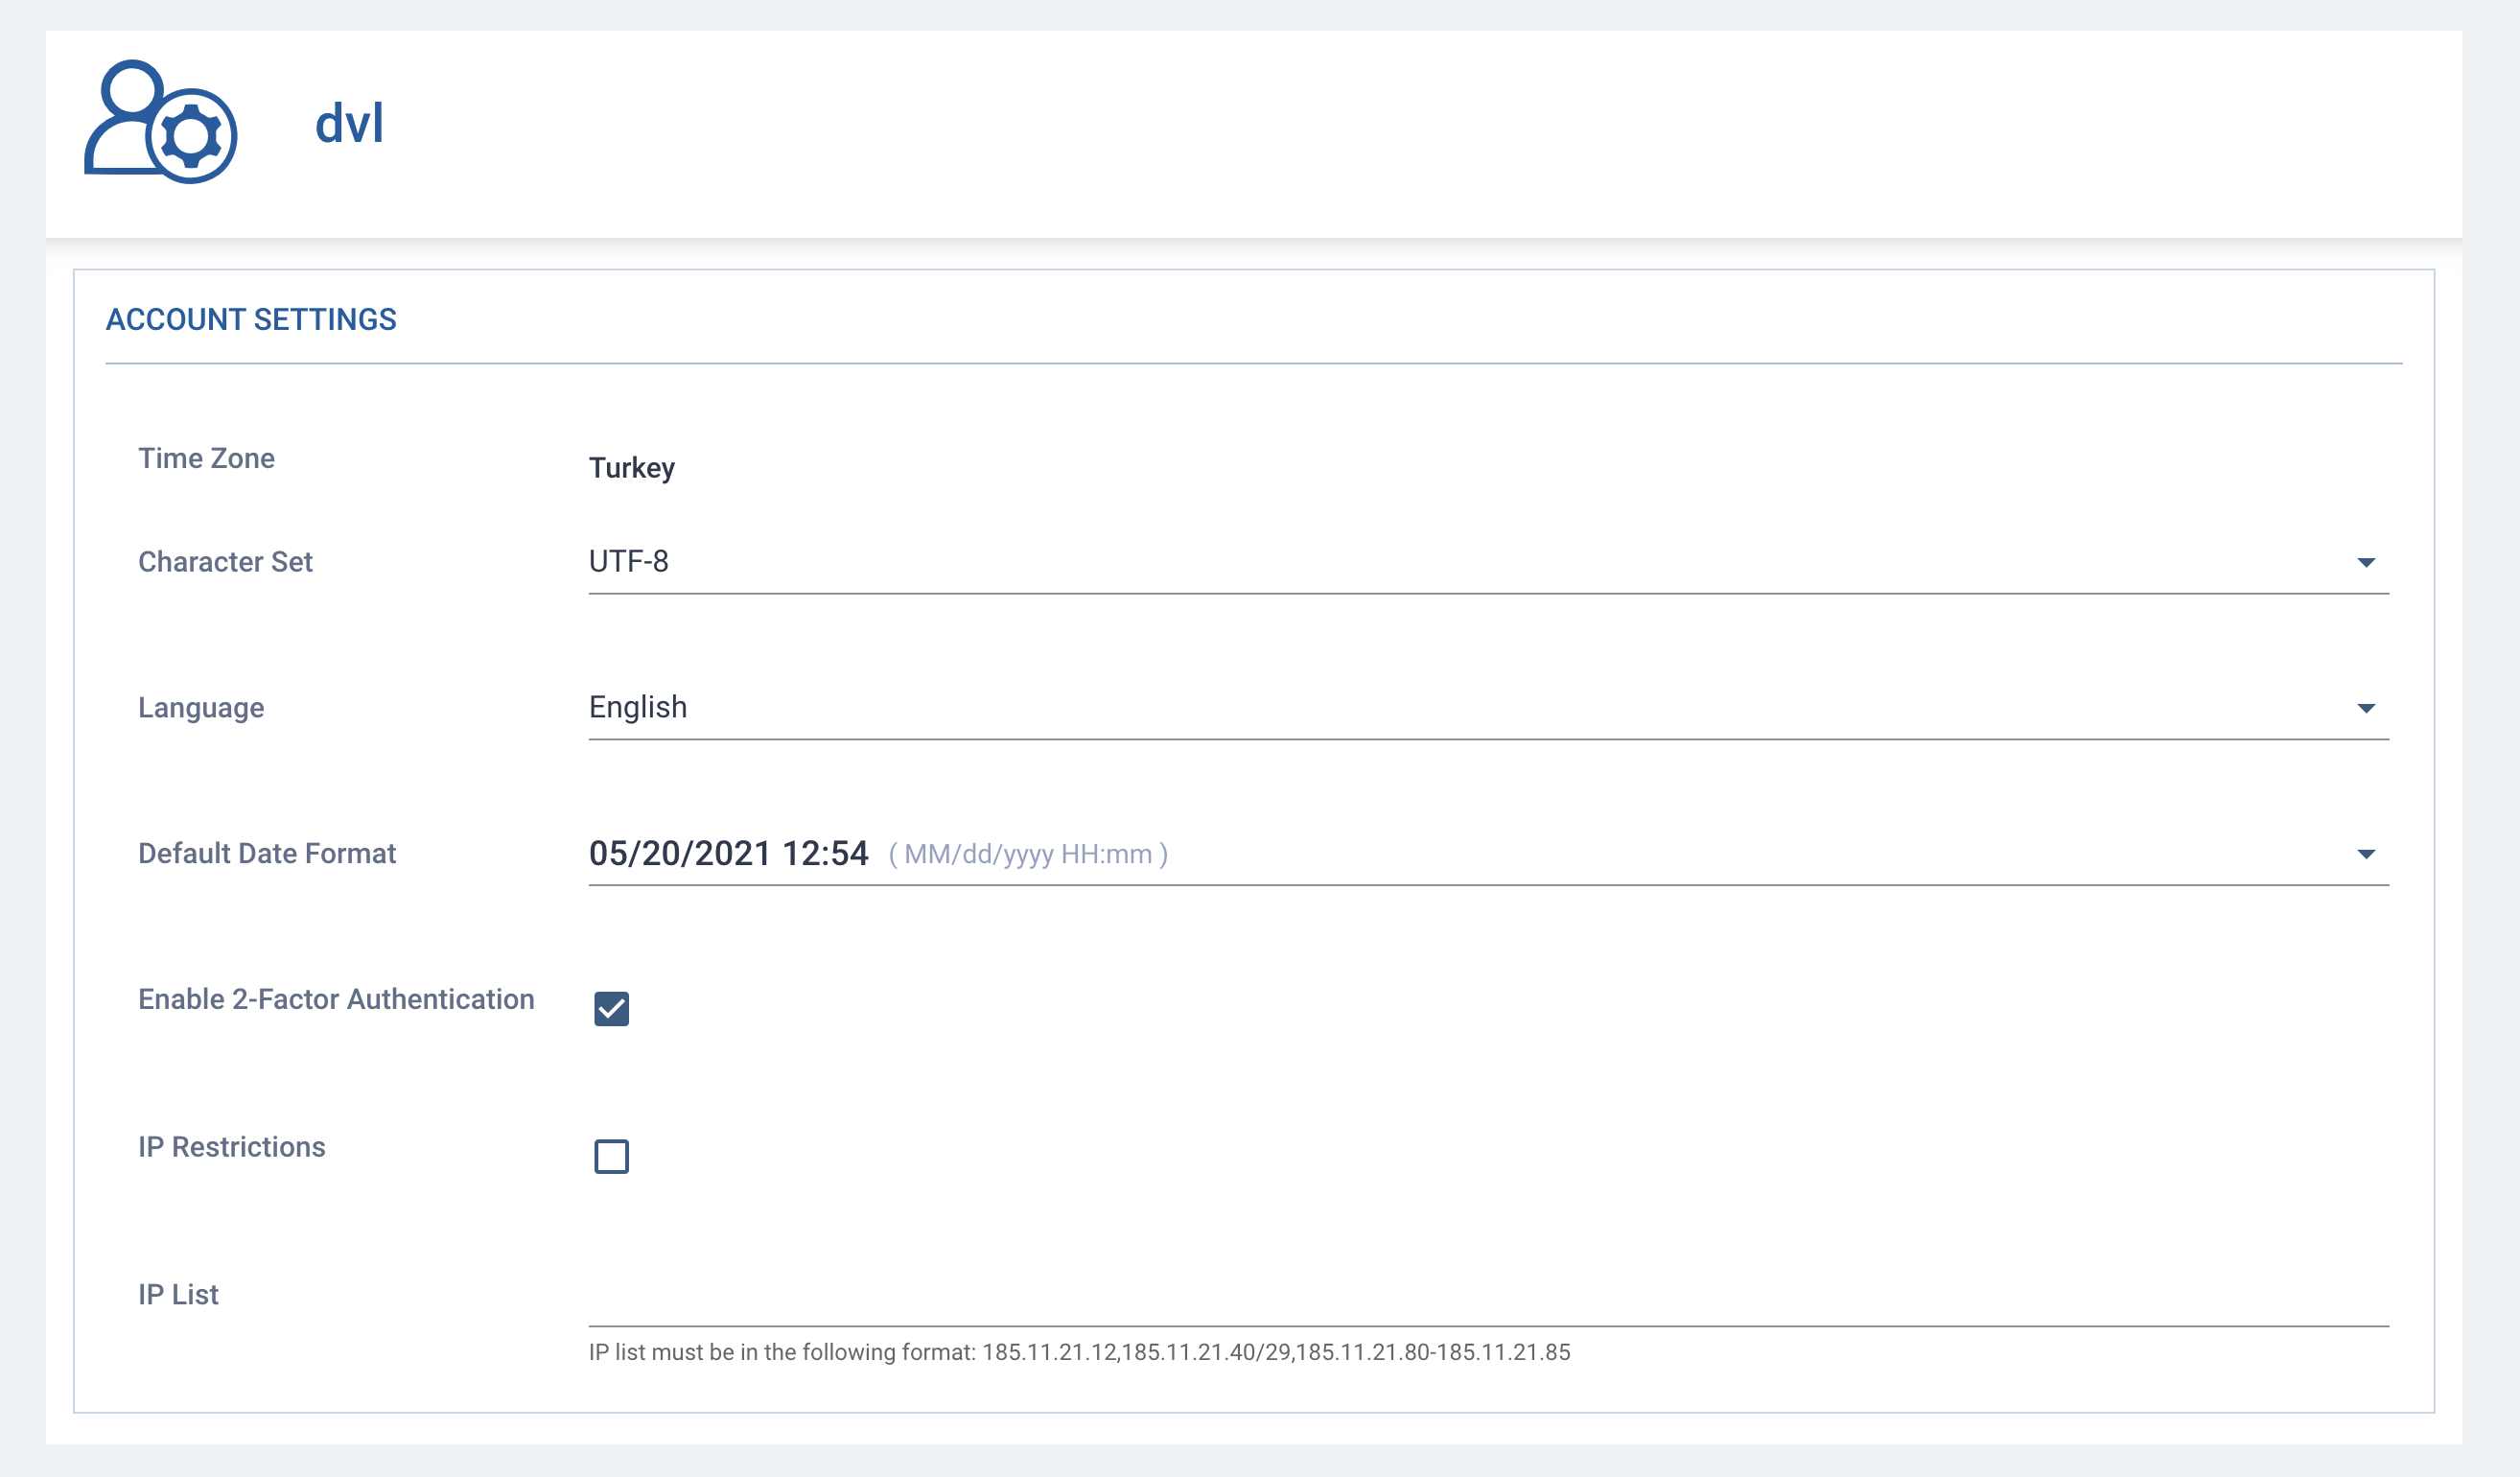The width and height of the screenshot is (2520, 1477).
Task: Enable the IP Restrictions checkbox
Action: click(611, 1157)
